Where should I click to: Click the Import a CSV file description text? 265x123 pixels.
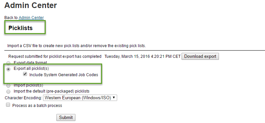pyautogui.click(x=76, y=46)
